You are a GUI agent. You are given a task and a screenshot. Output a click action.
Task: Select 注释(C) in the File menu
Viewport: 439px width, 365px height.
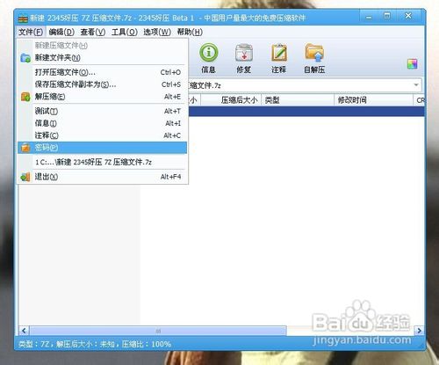(x=102, y=135)
